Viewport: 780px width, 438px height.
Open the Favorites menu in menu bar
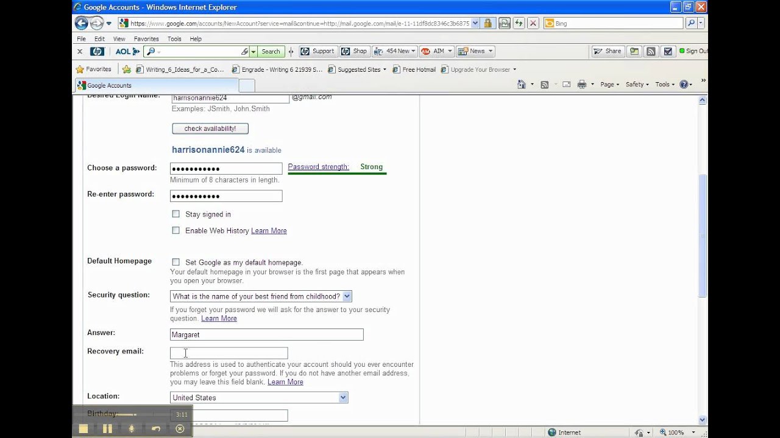tap(146, 39)
